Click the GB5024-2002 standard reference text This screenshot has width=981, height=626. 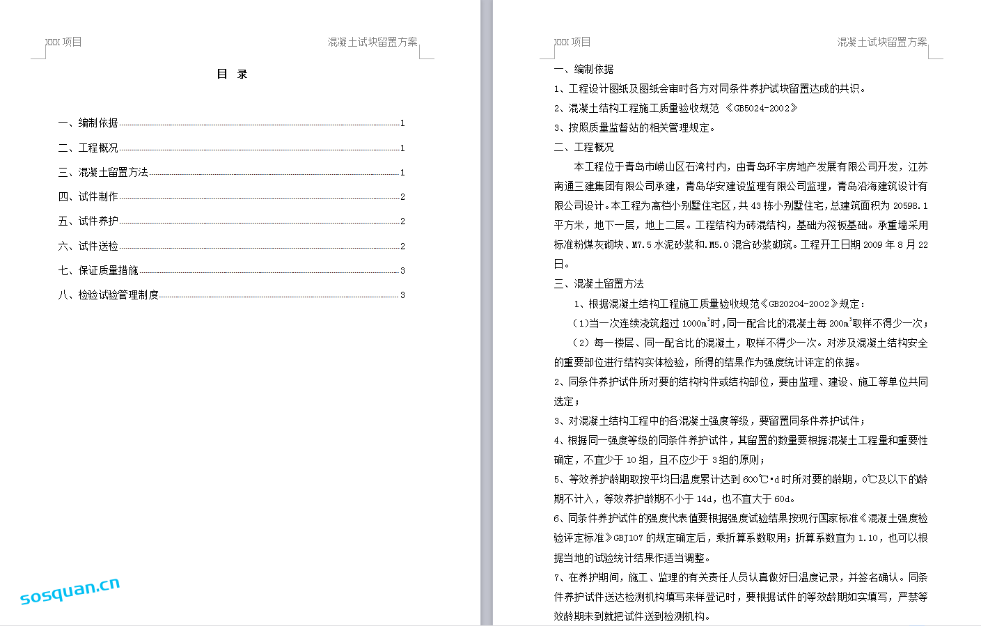761,109
